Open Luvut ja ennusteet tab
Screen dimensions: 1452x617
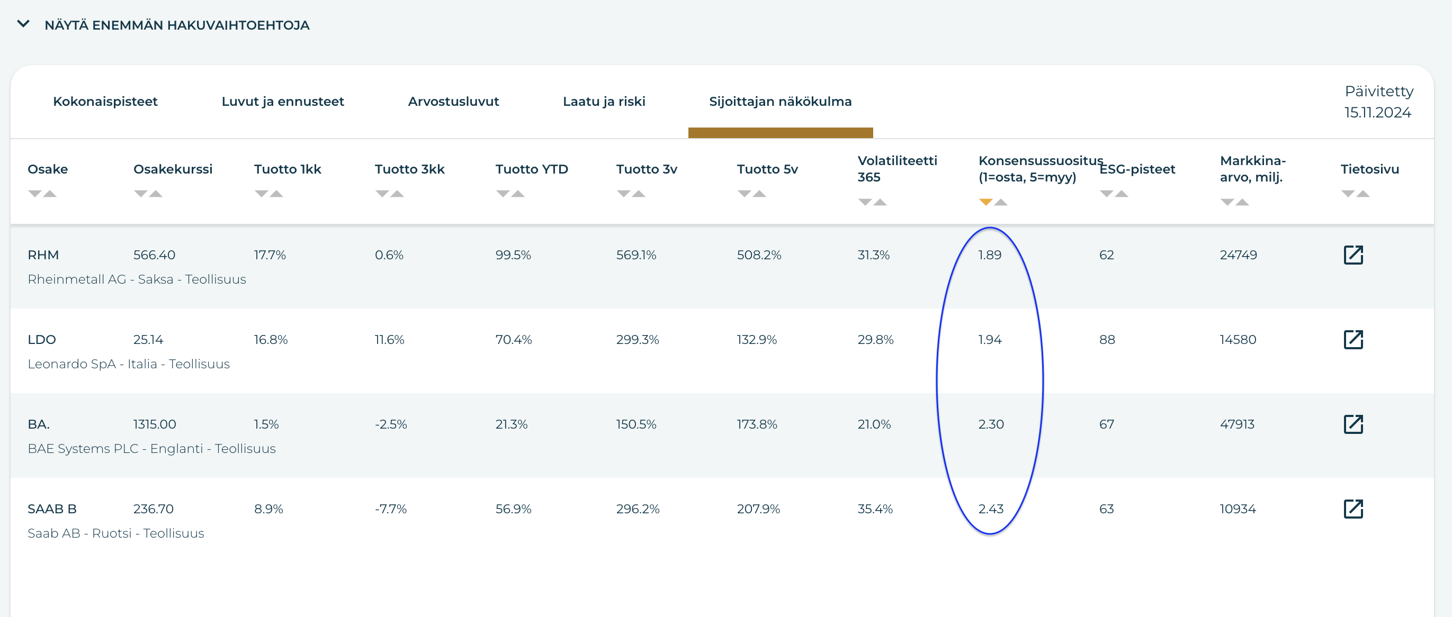click(x=282, y=102)
